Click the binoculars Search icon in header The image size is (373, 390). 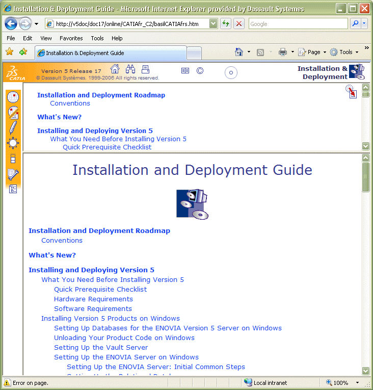pos(130,69)
